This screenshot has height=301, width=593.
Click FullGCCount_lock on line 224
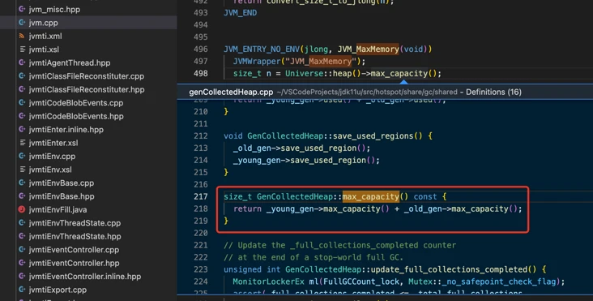pos(360,282)
